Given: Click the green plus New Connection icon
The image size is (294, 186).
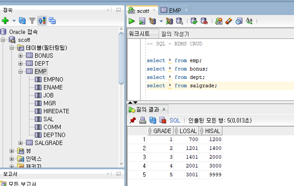Looking at the screenshot, I should coord(5,21).
